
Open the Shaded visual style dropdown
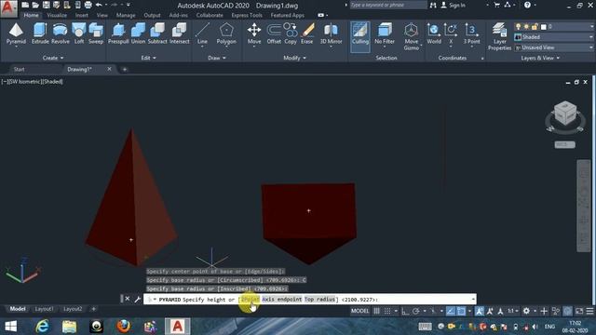pyautogui.click(x=553, y=37)
